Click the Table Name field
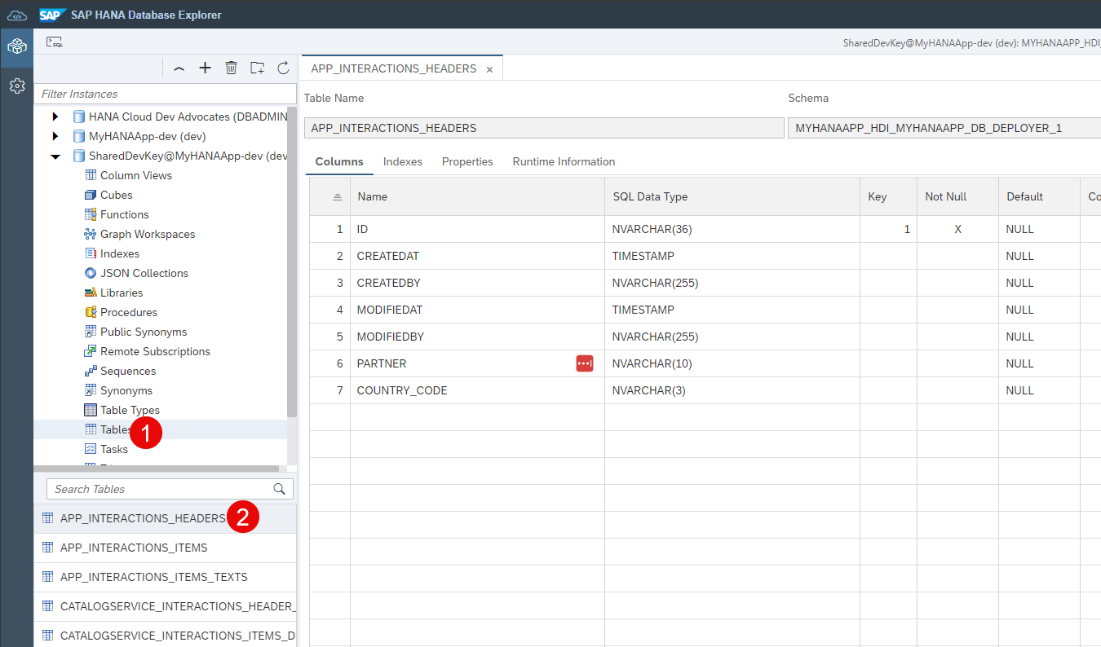The height and width of the screenshot is (647, 1101). pos(543,128)
